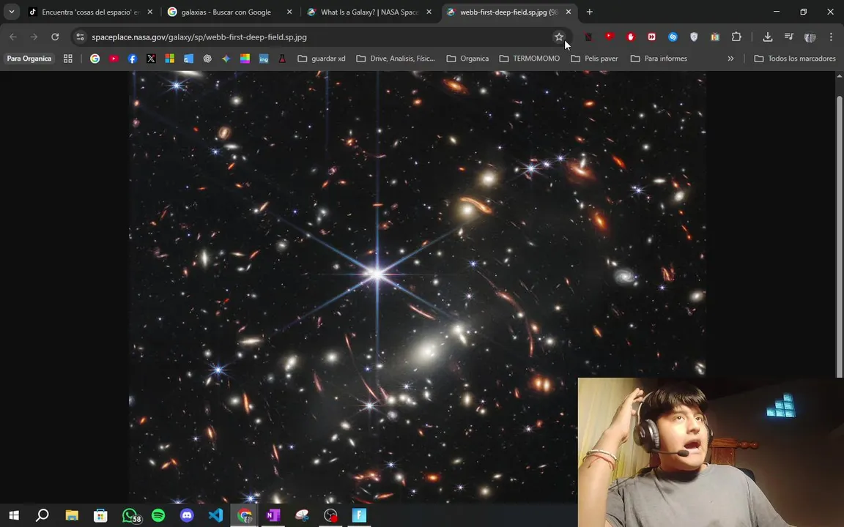Open the Organica bookmark folder

(467, 59)
